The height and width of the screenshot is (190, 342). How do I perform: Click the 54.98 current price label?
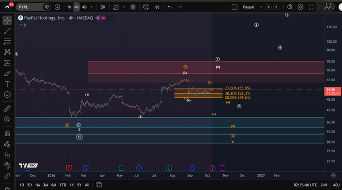[333, 91]
